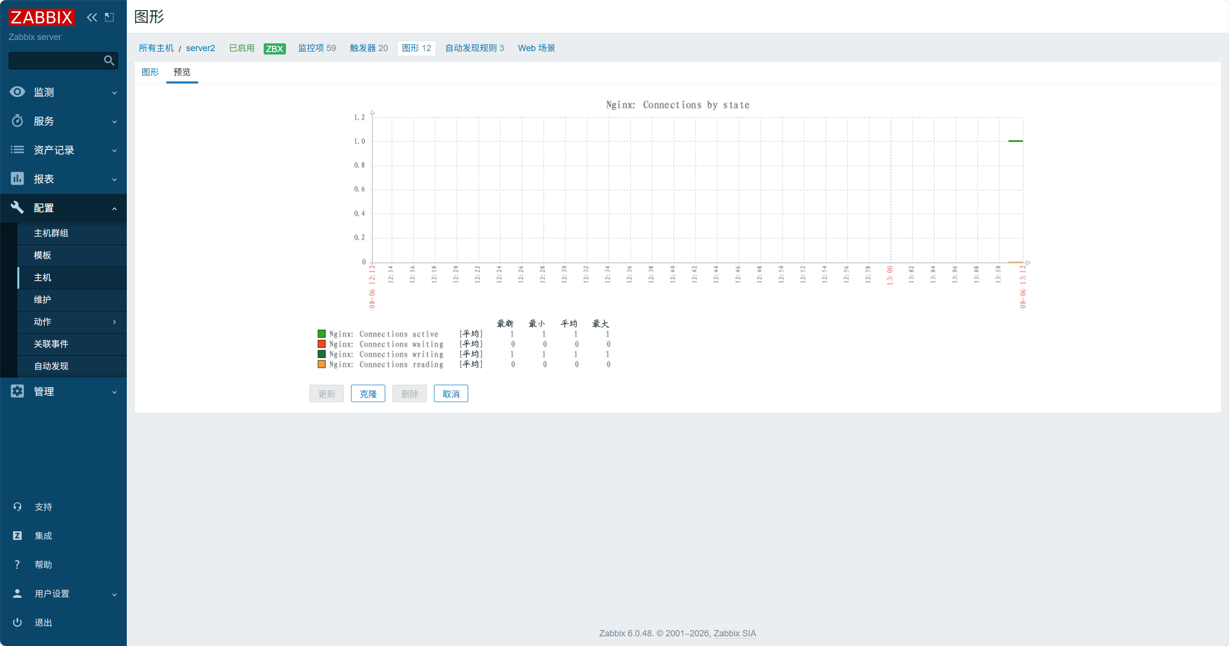Click green swatch for Connections active
Screen dimensions: 1229x646
(x=322, y=334)
